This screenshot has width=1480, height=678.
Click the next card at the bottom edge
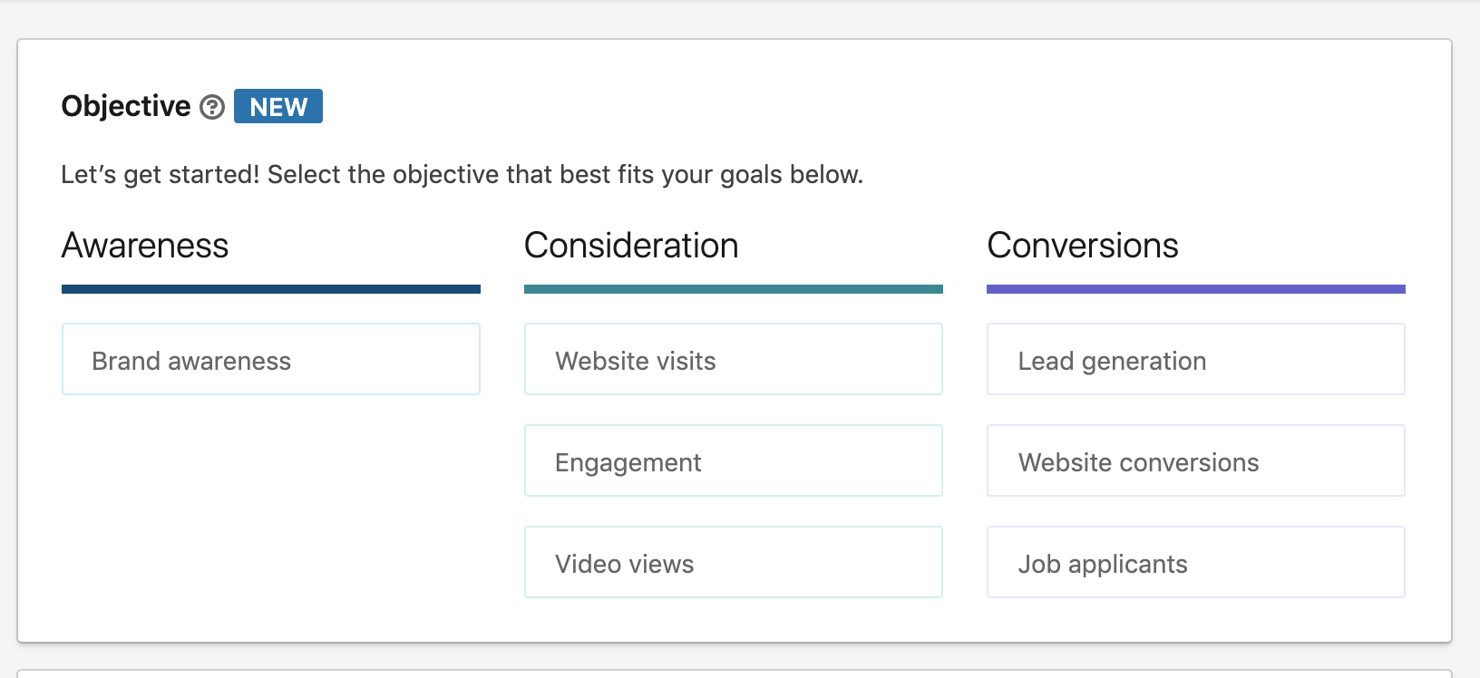733,673
